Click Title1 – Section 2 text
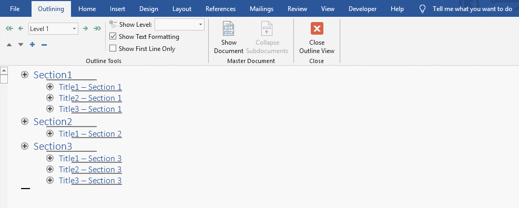The width and height of the screenshot is (519, 208). pos(90,134)
